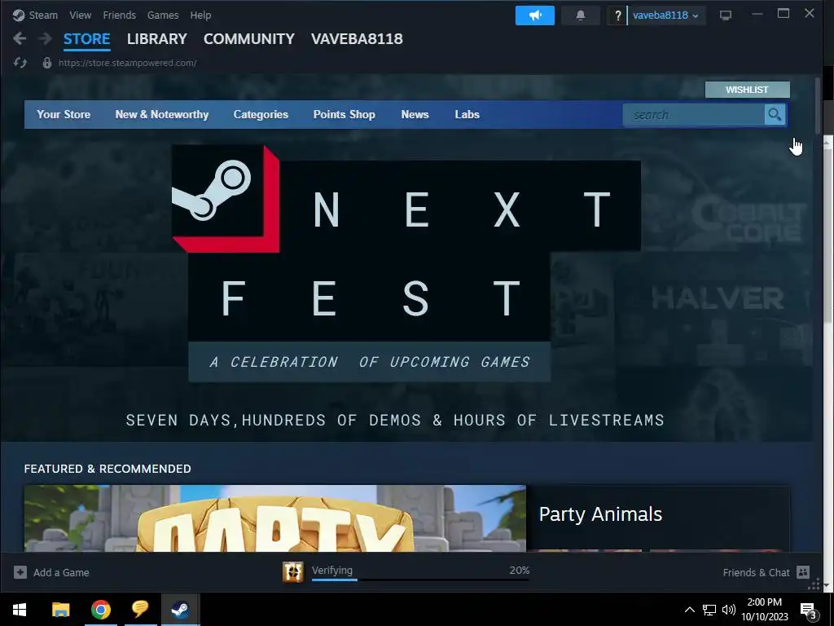Click the Verifying download progress bar
This screenshot has width=834, height=626.
point(420,580)
